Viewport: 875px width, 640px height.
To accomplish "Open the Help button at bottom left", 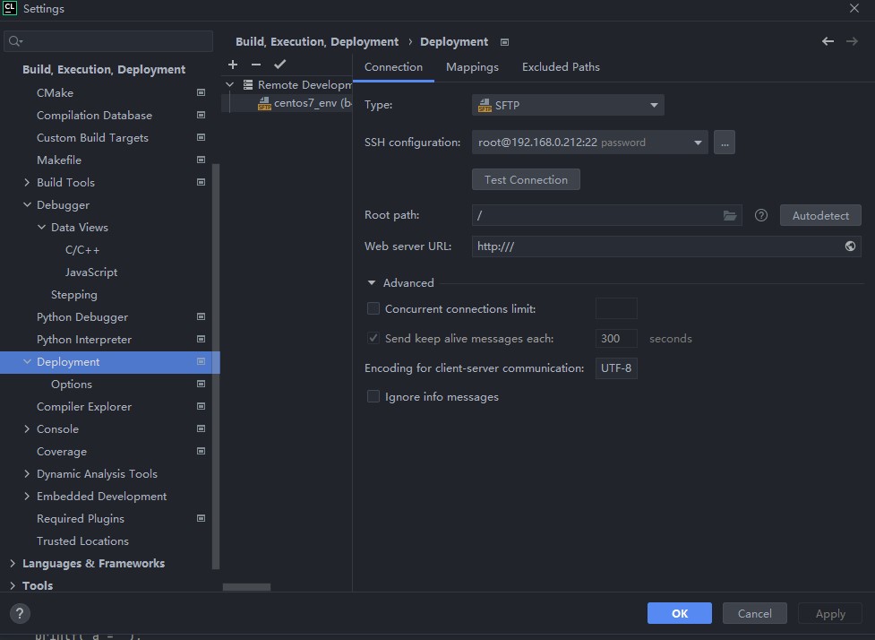I will point(20,613).
